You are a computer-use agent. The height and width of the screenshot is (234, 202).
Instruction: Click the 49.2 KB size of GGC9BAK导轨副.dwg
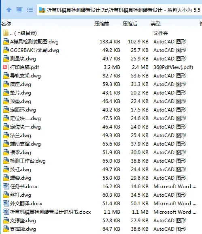(x=111, y=50)
